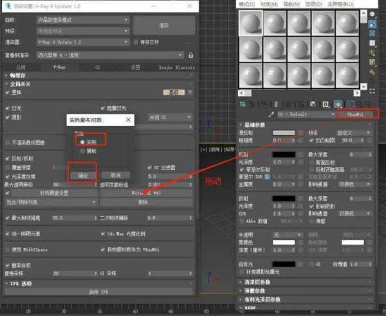Open the Modes menu in Material Editor

pos(247,4)
